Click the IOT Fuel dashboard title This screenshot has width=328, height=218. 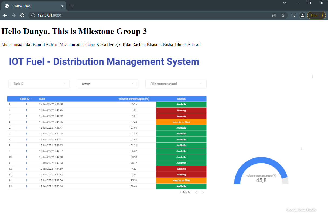click(x=104, y=62)
